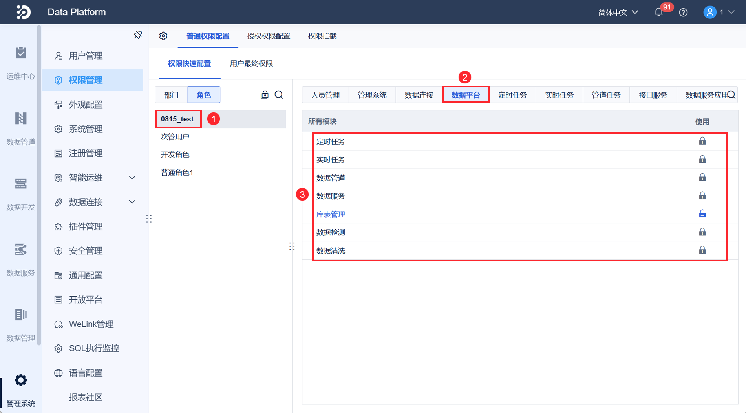
Task: Click the sidebar menu drag handle dots
Action: point(149,219)
